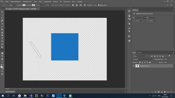Toggle the shape layer filter
This screenshot has height=98, width=175.
pos(160,56)
